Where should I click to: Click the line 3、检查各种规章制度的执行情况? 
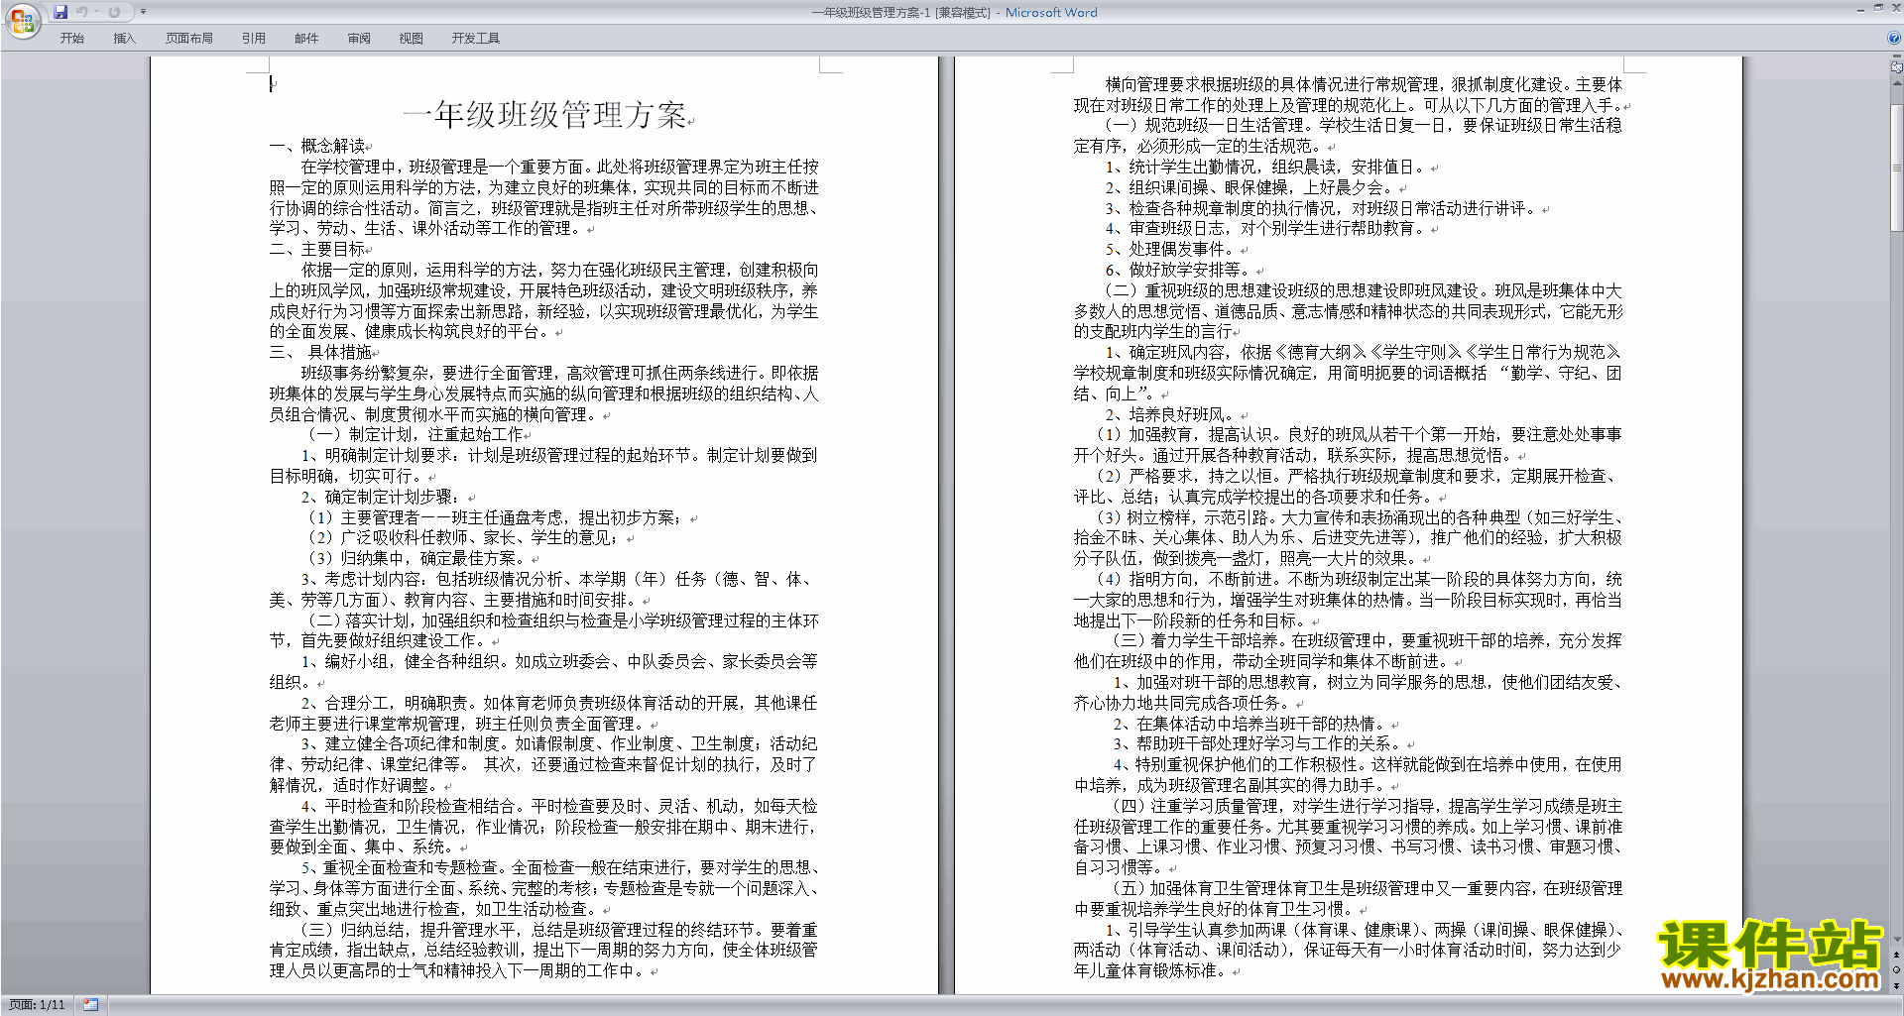1322,208
